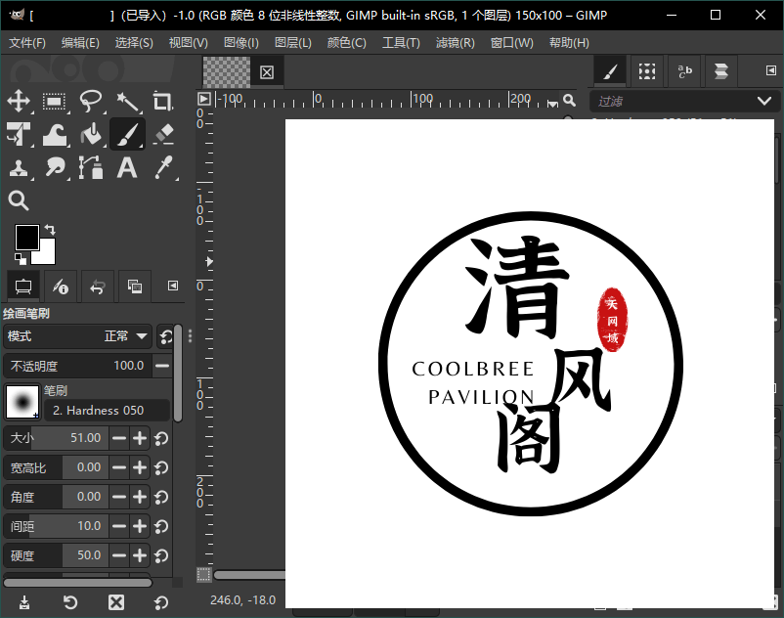
Task: Switch to the Fonts tab on right dock
Action: click(684, 71)
